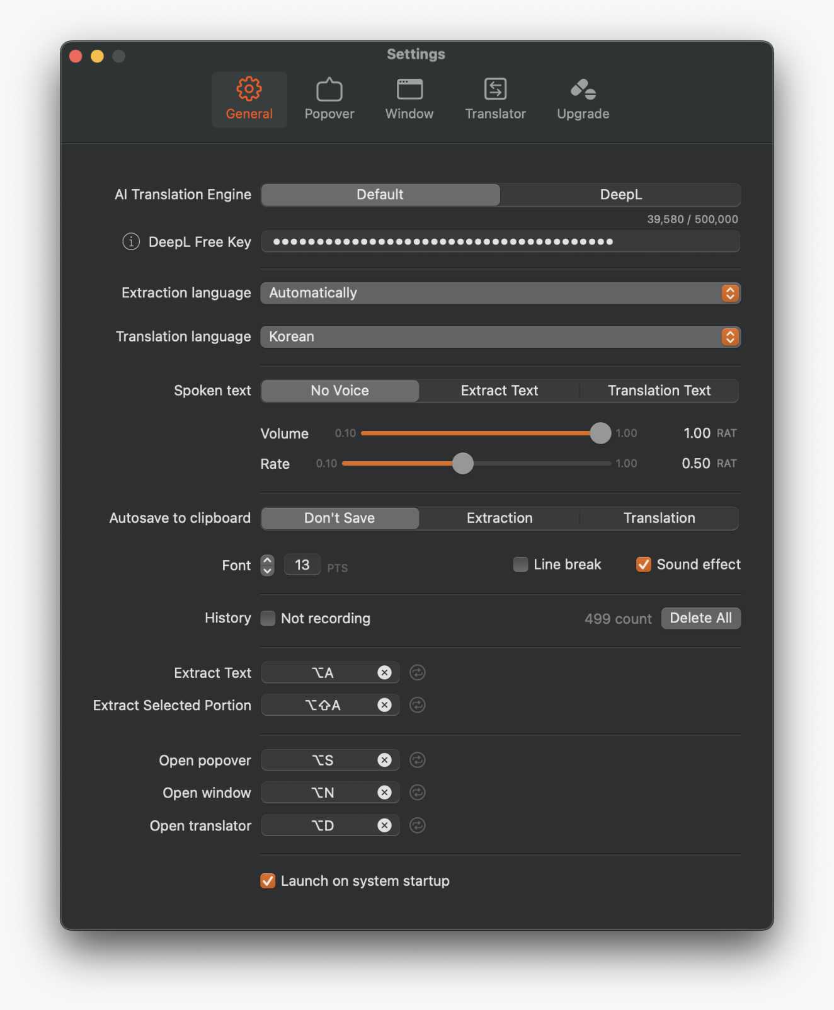Clear the Extract Text shortcut with the x icon
The image size is (834, 1010).
384,672
